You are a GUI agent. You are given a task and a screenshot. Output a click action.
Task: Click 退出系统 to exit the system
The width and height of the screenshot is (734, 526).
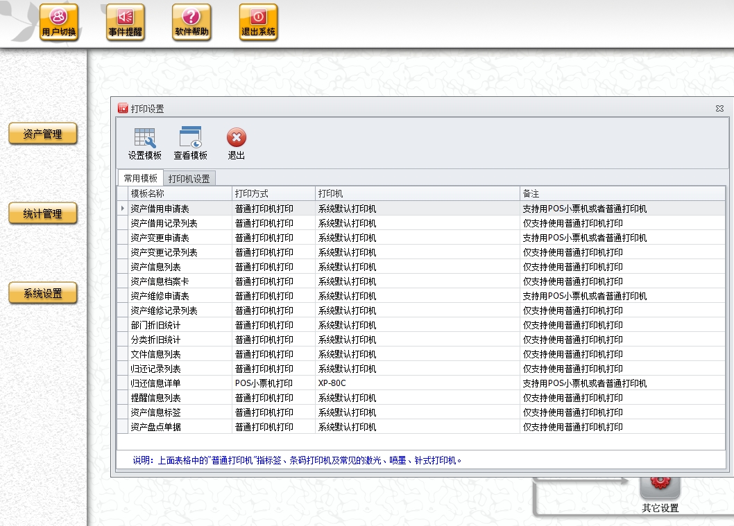(258, 22)
